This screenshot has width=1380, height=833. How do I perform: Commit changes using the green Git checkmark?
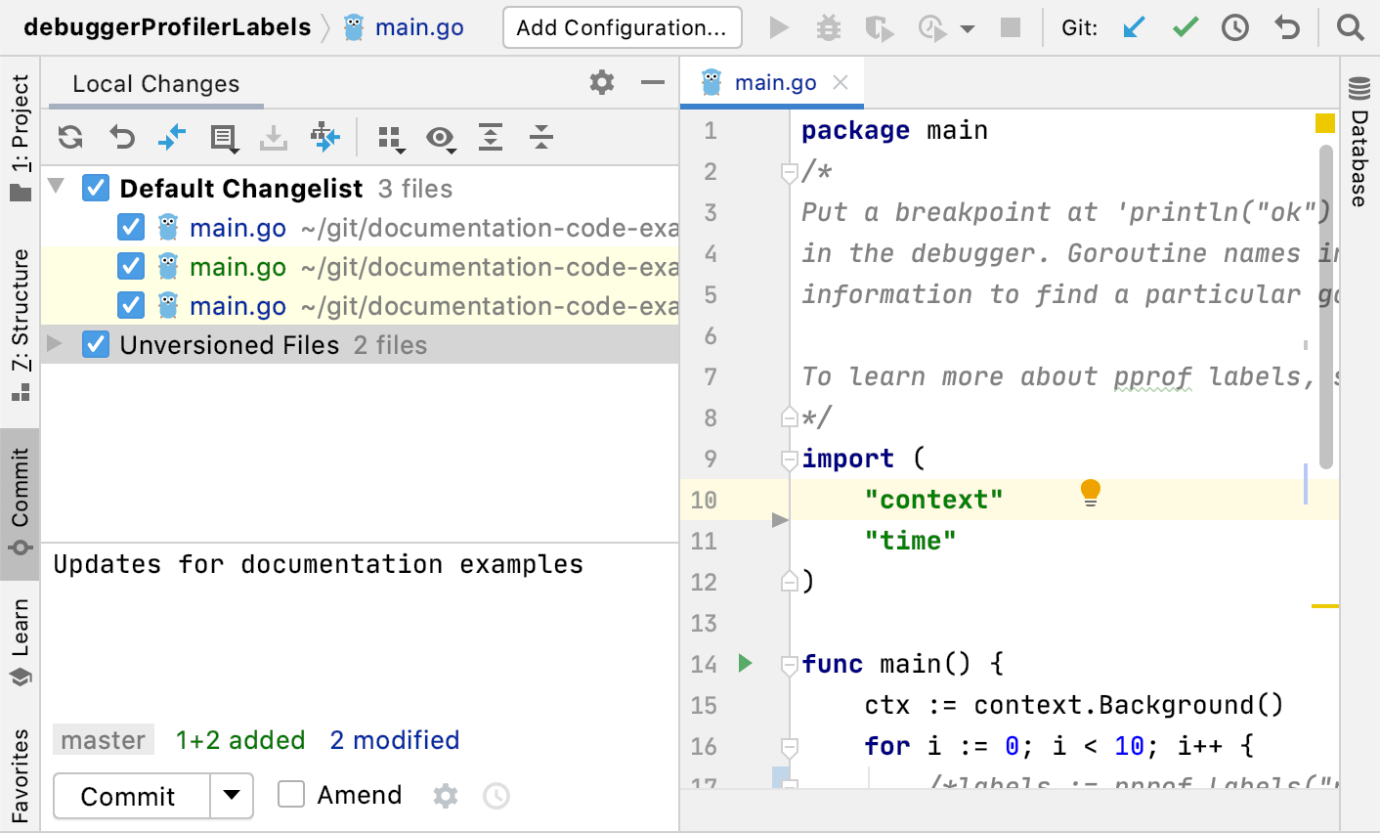1185,27
